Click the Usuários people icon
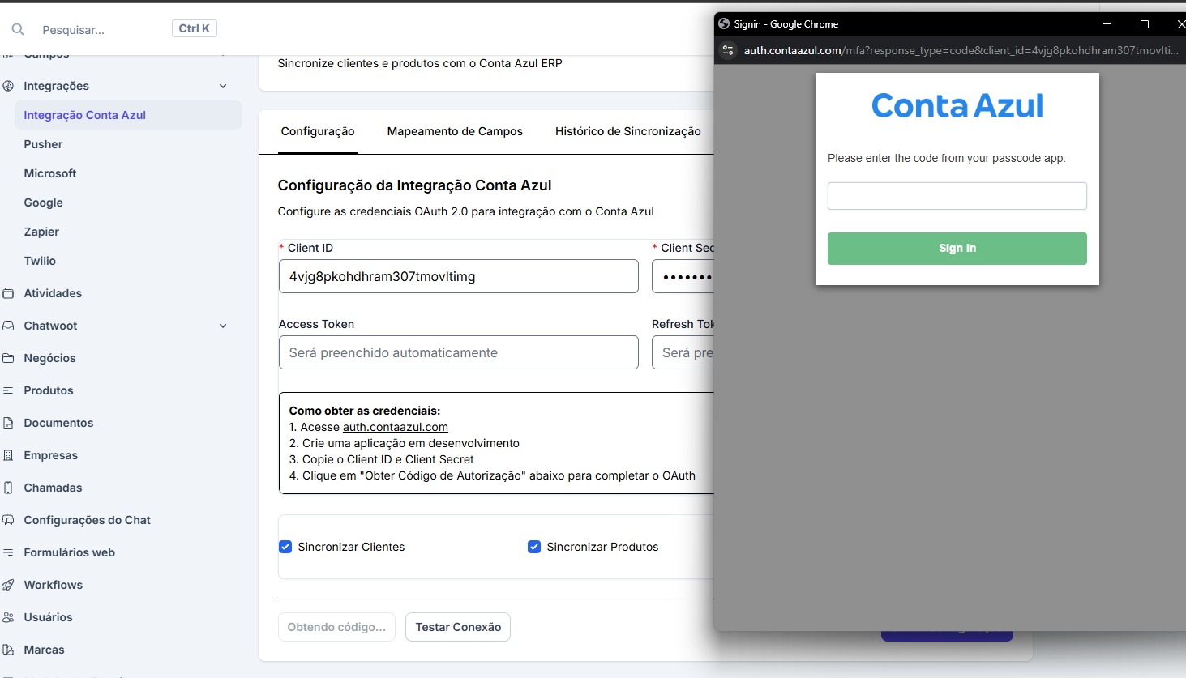The image size is (1186, 678). (8, 617)
